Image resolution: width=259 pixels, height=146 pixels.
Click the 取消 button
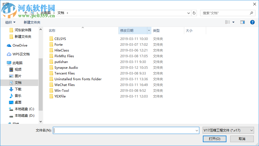242,139
